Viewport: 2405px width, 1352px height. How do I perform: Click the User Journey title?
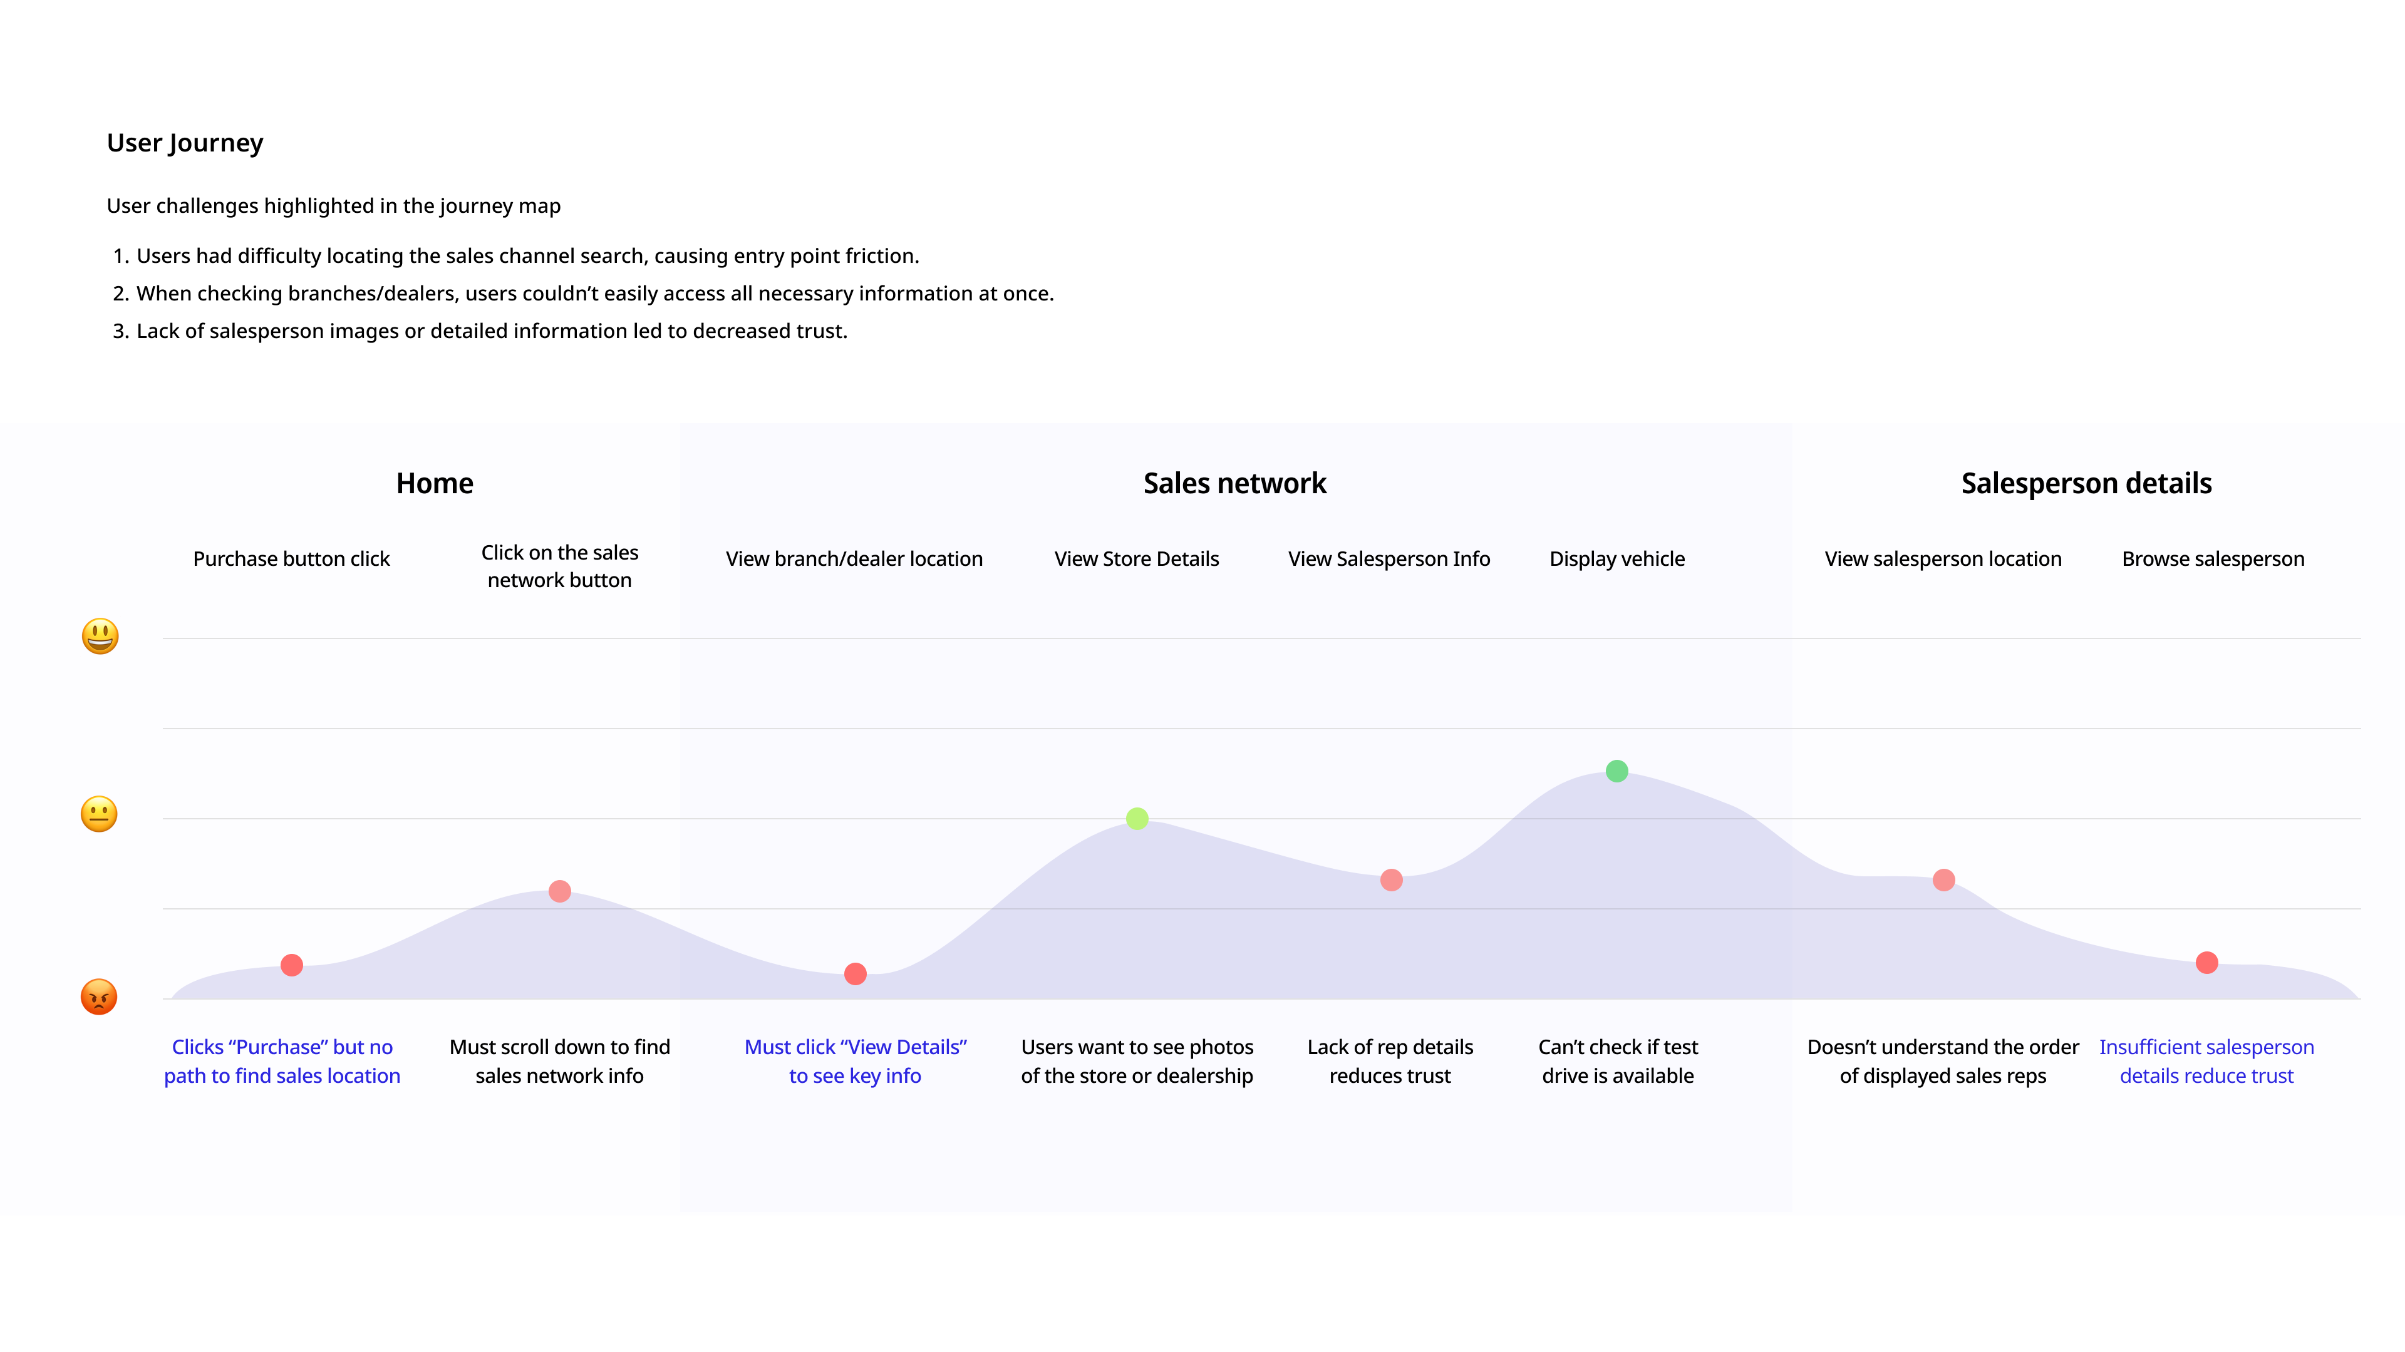[x=185, y=143]
